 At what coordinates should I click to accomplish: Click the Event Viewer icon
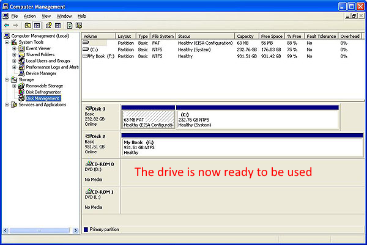pos(21,48)
